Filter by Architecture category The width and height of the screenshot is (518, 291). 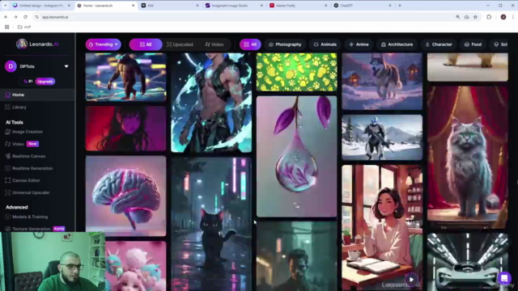(397, 44)
